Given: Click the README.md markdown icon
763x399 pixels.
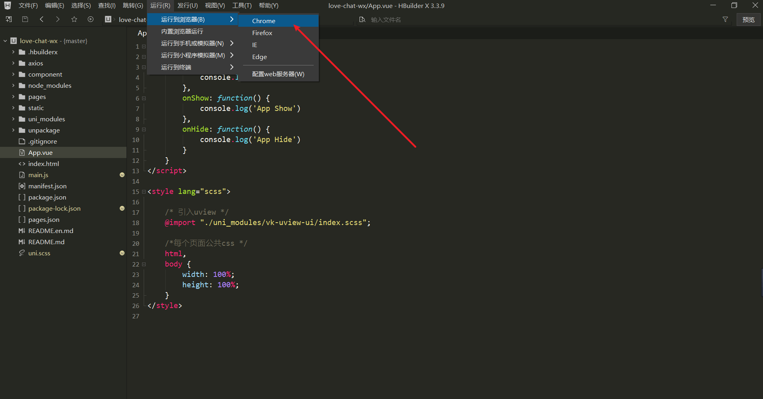Looking at the screenshot, I should click(22, 242).
